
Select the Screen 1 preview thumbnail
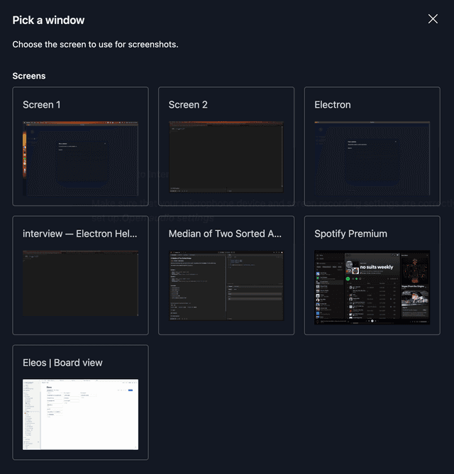80,157
